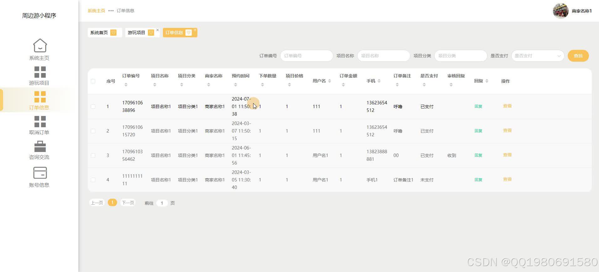Check the row 1 checkbox
The image size is (599, 272).
pos(93,107)
